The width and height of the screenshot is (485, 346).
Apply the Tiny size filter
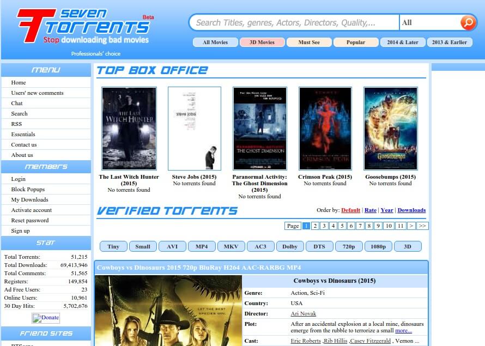click(x=113, y=246)
